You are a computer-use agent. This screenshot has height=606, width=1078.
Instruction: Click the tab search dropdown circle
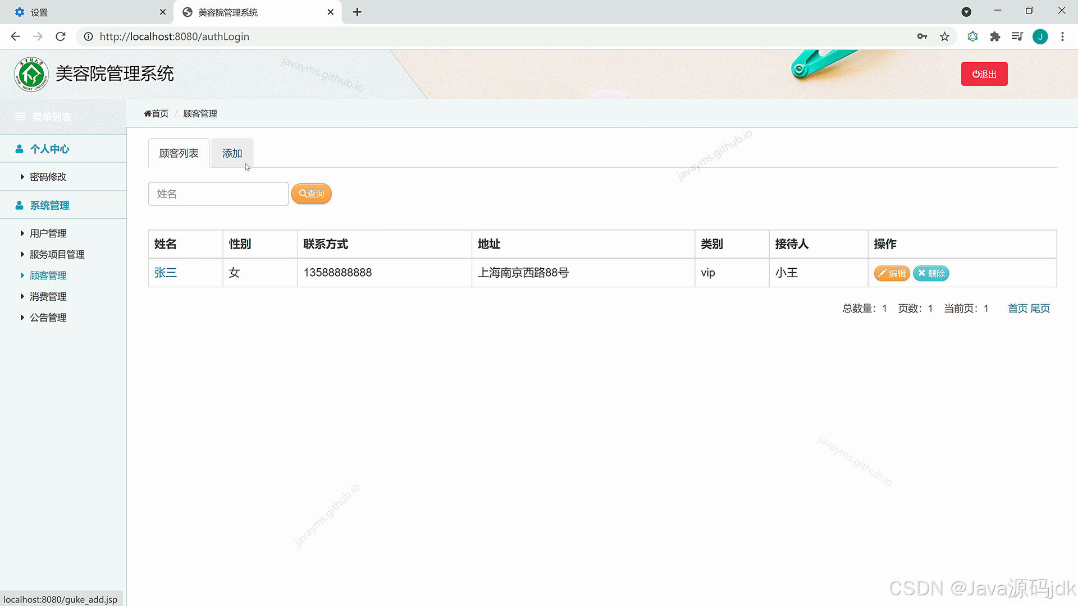click(966, 12)
